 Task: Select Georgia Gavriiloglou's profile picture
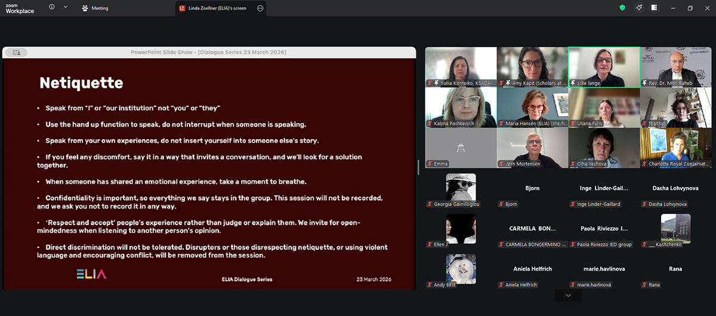coord(461,187)
